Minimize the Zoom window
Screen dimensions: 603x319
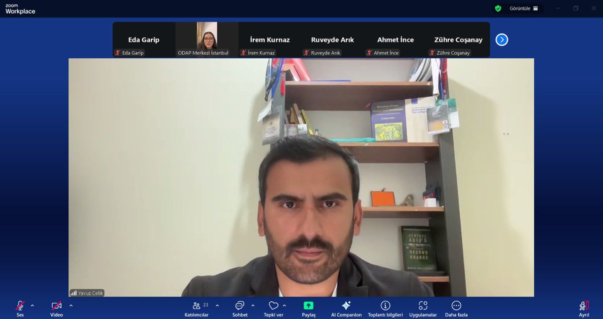tap(557, 9)
